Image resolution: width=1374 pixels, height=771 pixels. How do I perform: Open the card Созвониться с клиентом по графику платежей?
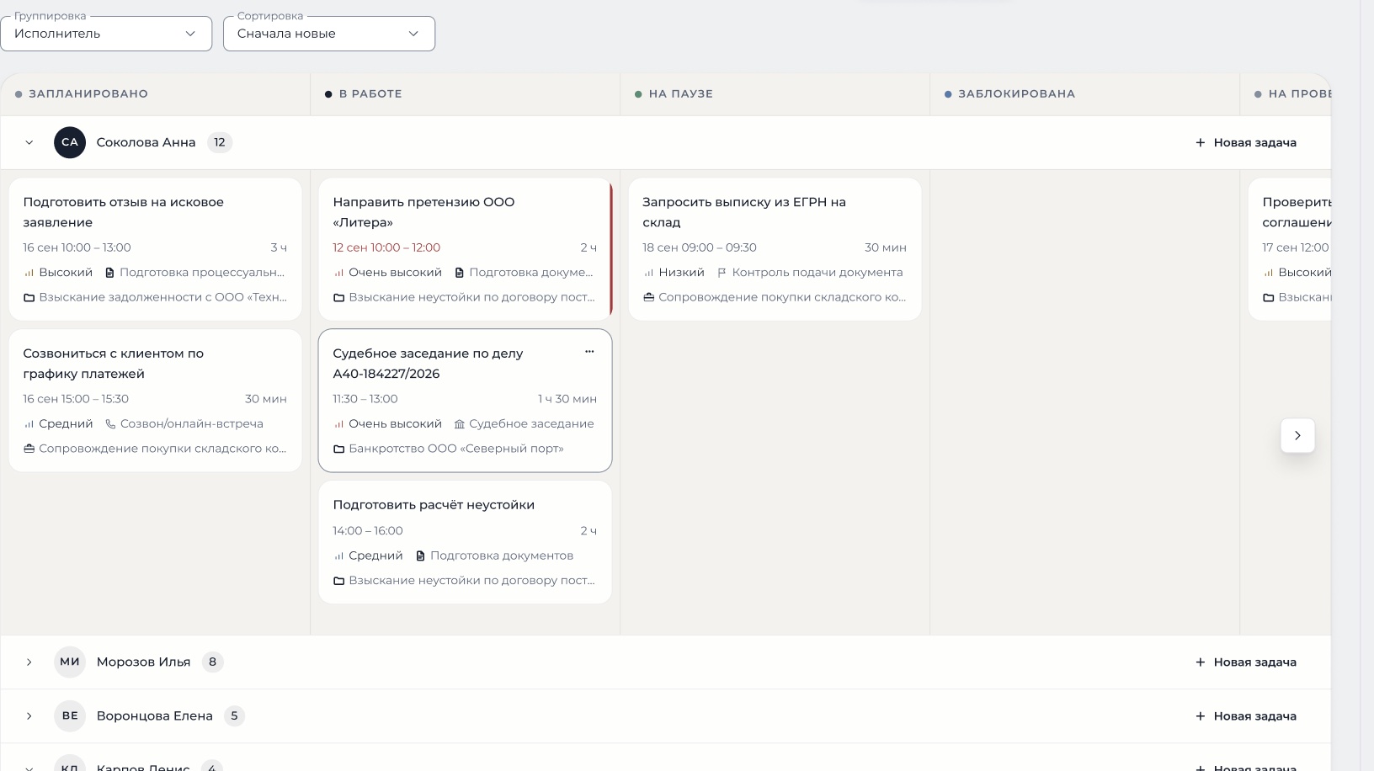pos(155,401)
